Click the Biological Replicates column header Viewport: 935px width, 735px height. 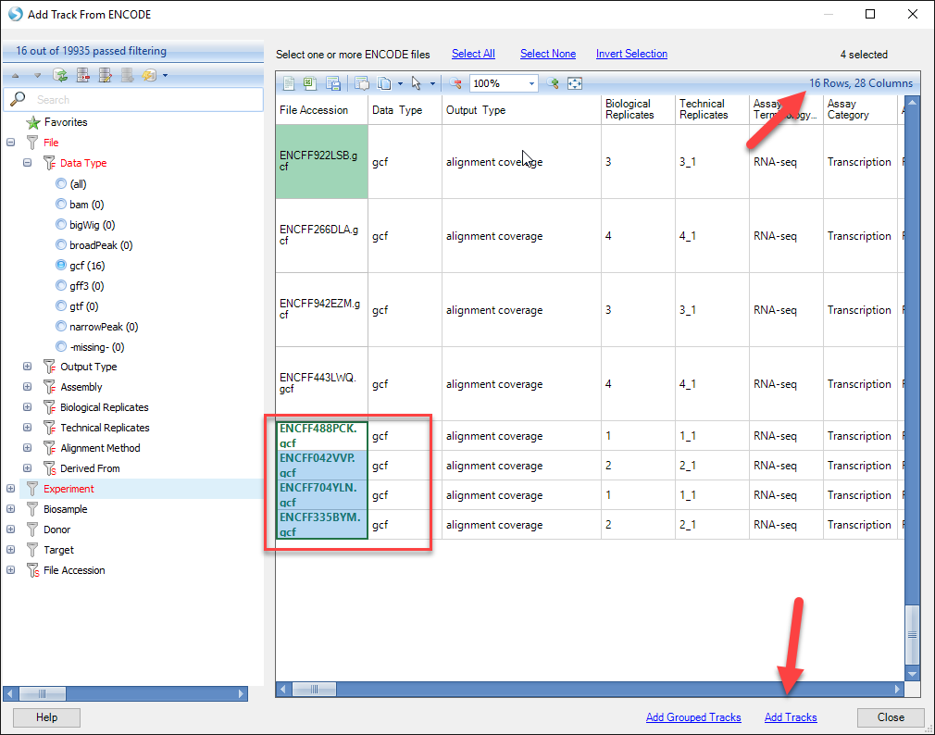(638, 109)
